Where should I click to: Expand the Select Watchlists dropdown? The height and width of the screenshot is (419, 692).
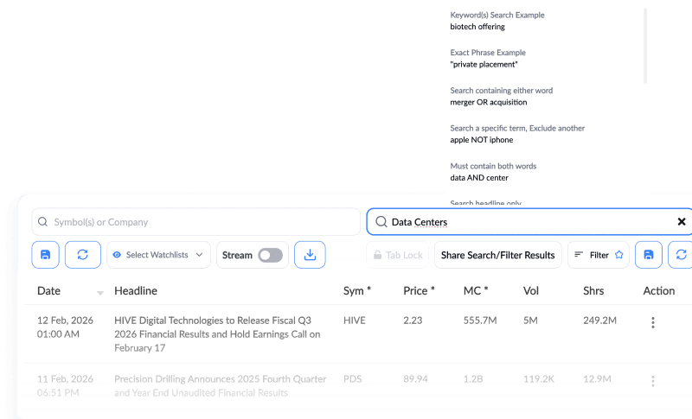(x=159, y=255)
